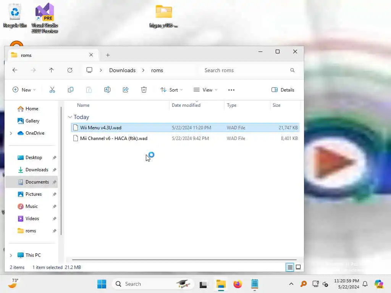Go back with the Back arrow

15,70
